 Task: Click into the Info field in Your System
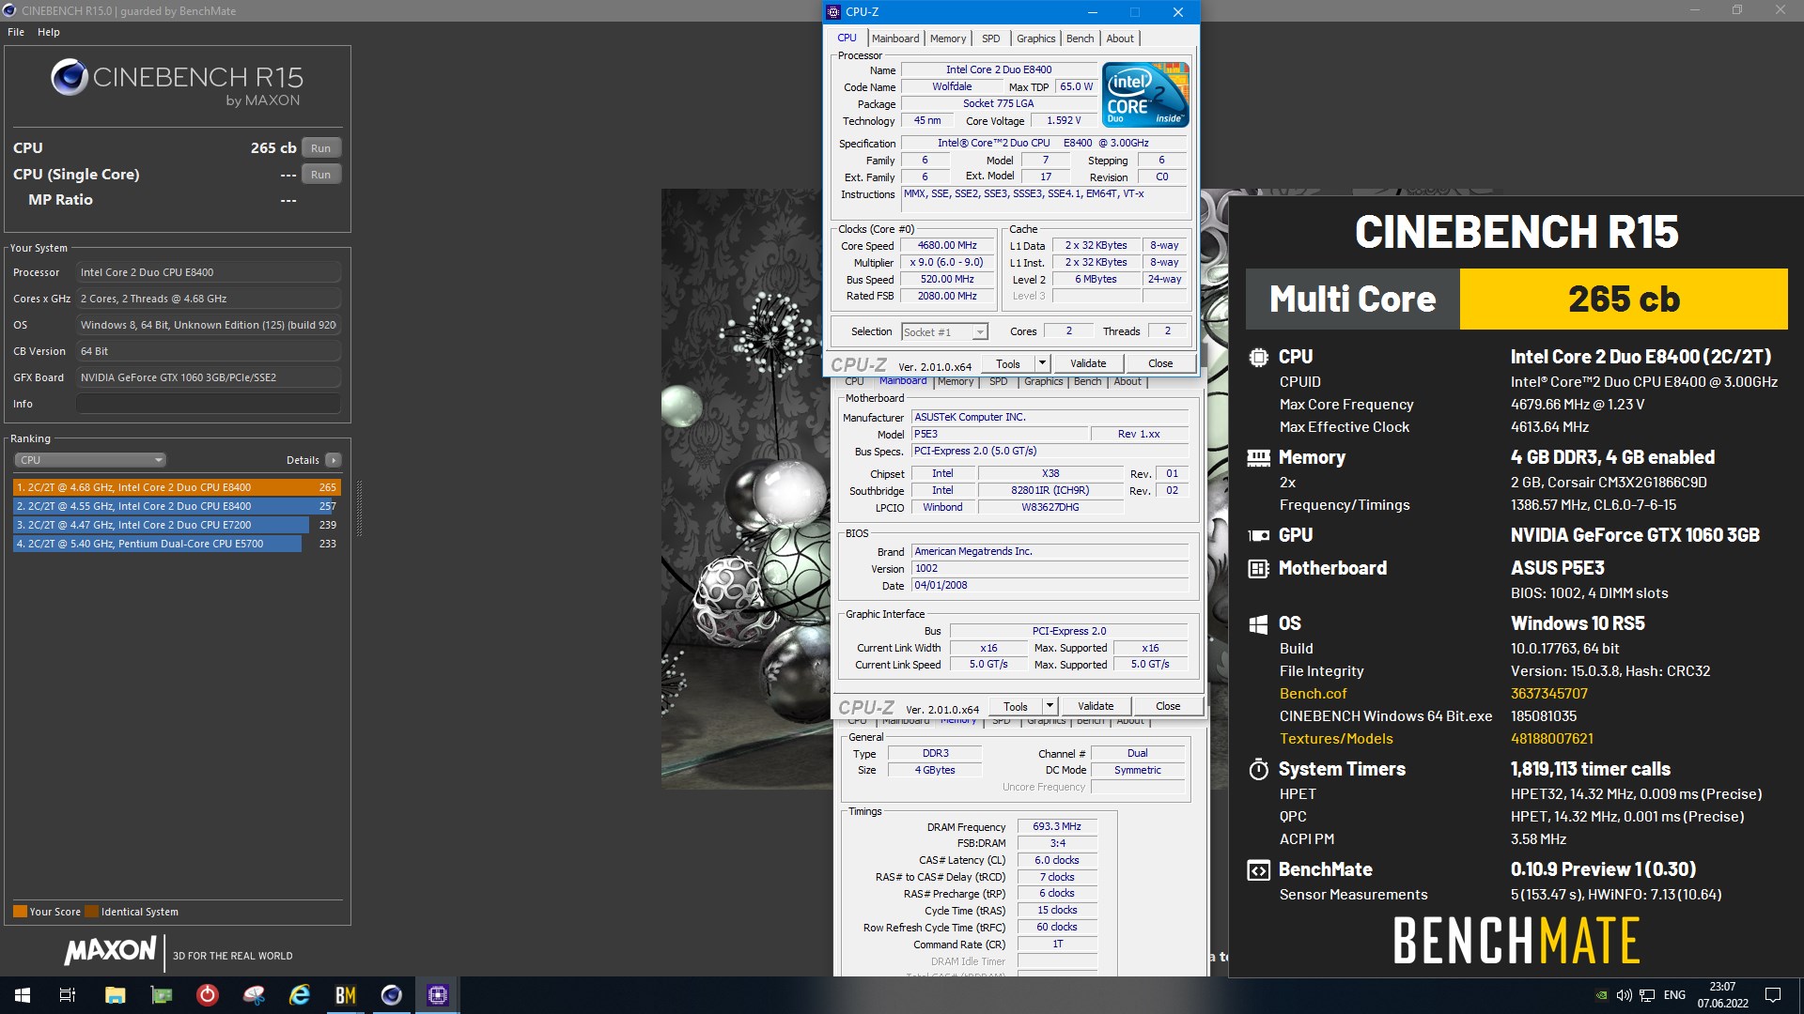tap(209, 404)
